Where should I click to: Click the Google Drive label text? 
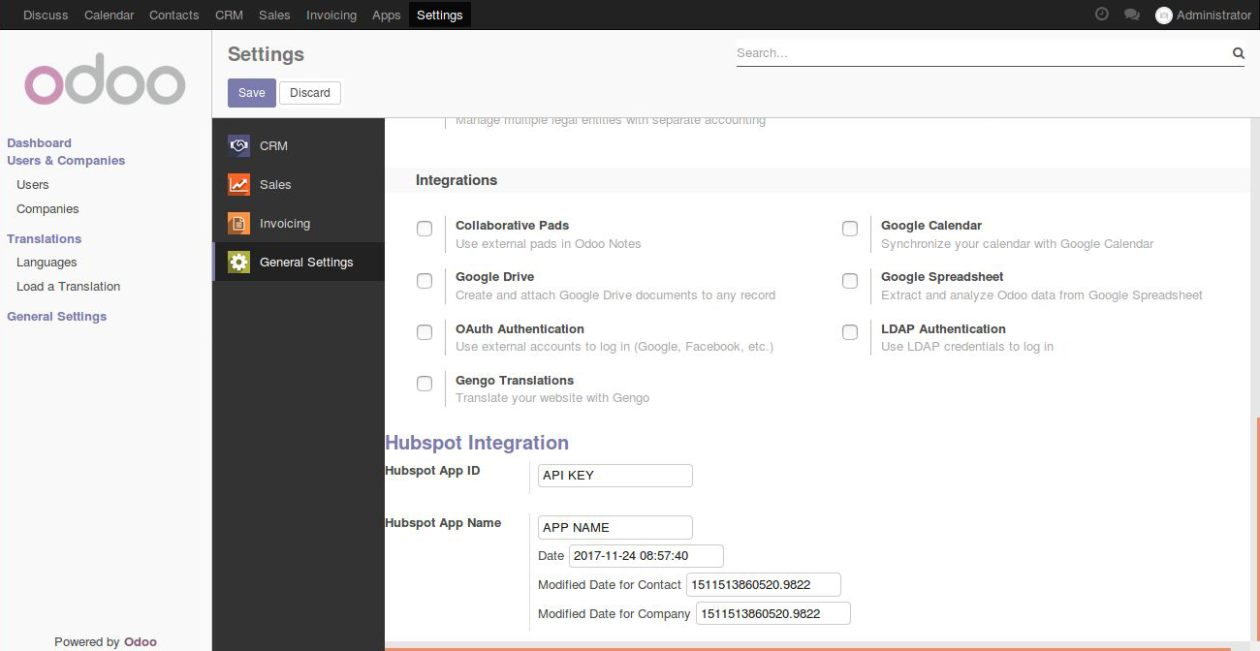(495, 277)
